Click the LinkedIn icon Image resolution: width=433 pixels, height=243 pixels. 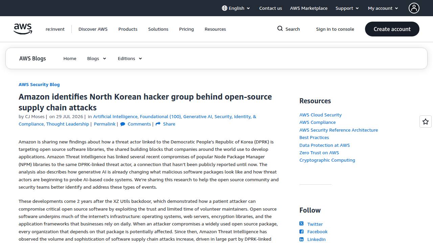click(301, 239)
